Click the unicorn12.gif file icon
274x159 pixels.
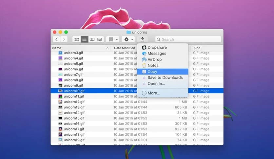(60, 102)
